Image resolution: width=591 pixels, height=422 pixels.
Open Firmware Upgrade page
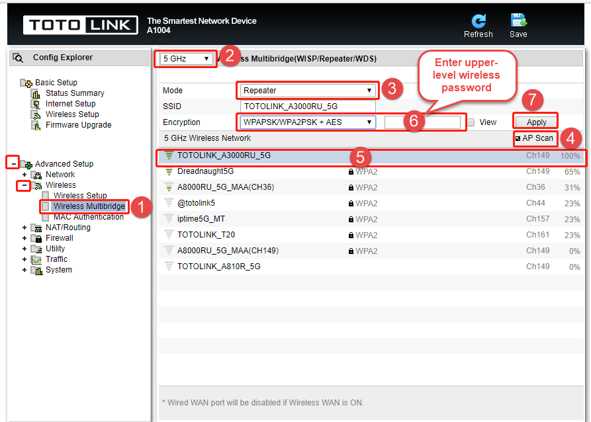point(78,125)
